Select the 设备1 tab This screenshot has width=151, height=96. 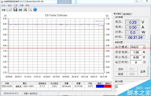4,10
